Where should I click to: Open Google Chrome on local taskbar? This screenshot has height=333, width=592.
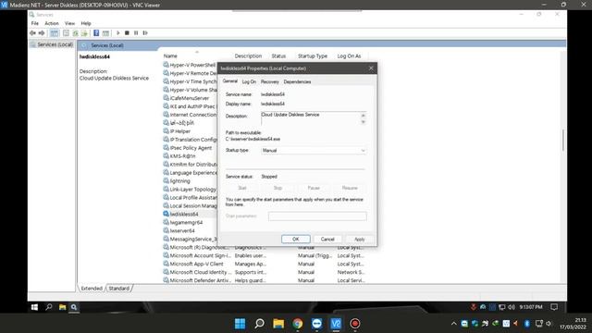pyautogui.click(x=298, y=324)
